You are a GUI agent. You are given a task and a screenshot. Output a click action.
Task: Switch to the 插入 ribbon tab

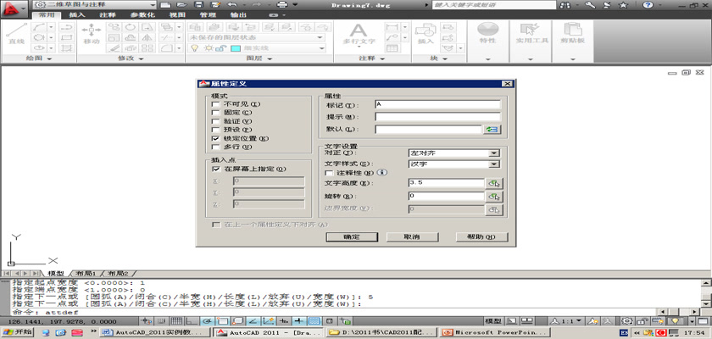click(77, 15)
